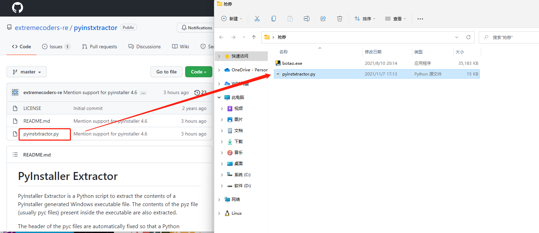539x233 pixels.
Task: Click the extremecoders-re avatar image
Action: tap(15, 92)
